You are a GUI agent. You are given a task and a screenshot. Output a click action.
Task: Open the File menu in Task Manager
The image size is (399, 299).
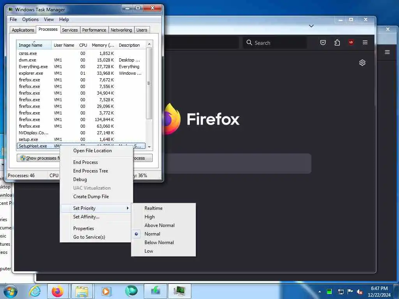(x=13, y=19)
